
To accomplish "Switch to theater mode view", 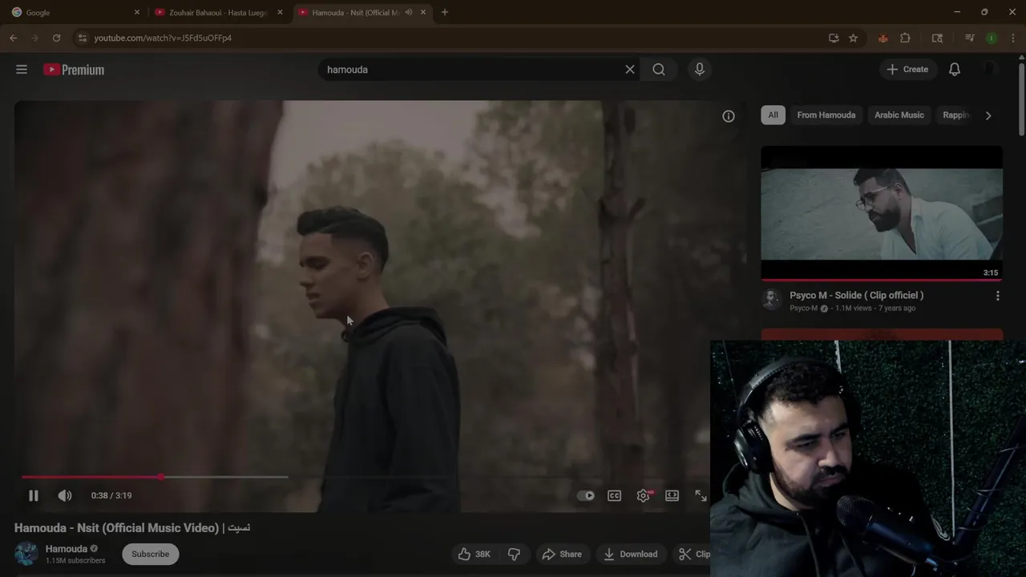I will point(672,495).
